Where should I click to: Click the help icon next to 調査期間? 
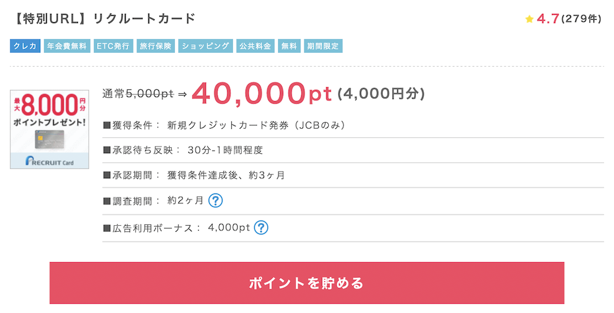(x=215, y=201)
